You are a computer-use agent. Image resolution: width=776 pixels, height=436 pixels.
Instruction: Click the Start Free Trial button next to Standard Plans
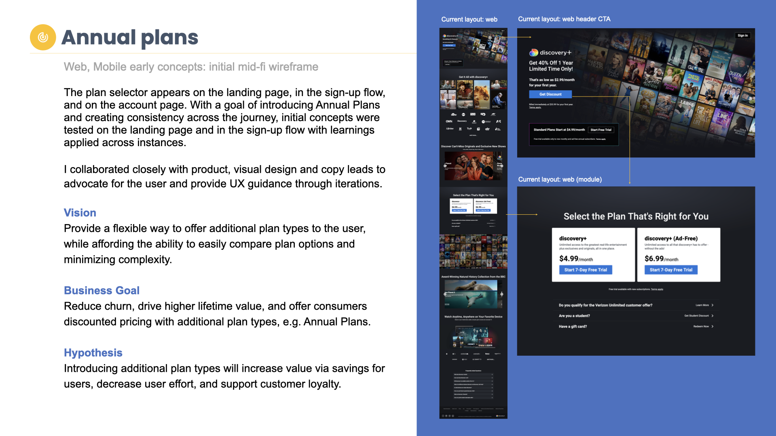[601, 130]
